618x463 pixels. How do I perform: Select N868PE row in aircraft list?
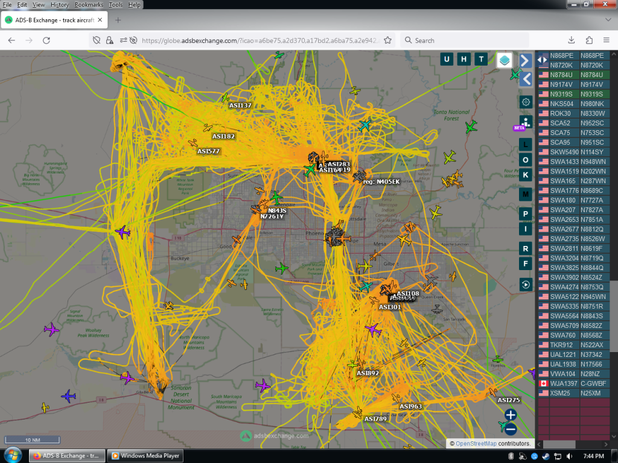pos(574,55)
